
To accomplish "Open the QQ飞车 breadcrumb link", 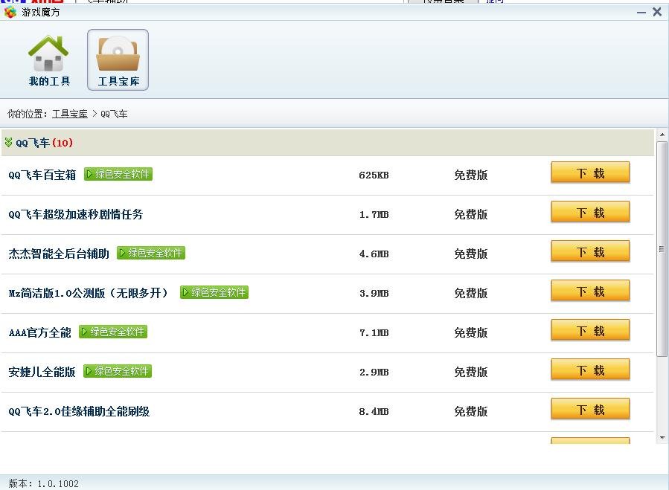I will click(x=115, y=114).
